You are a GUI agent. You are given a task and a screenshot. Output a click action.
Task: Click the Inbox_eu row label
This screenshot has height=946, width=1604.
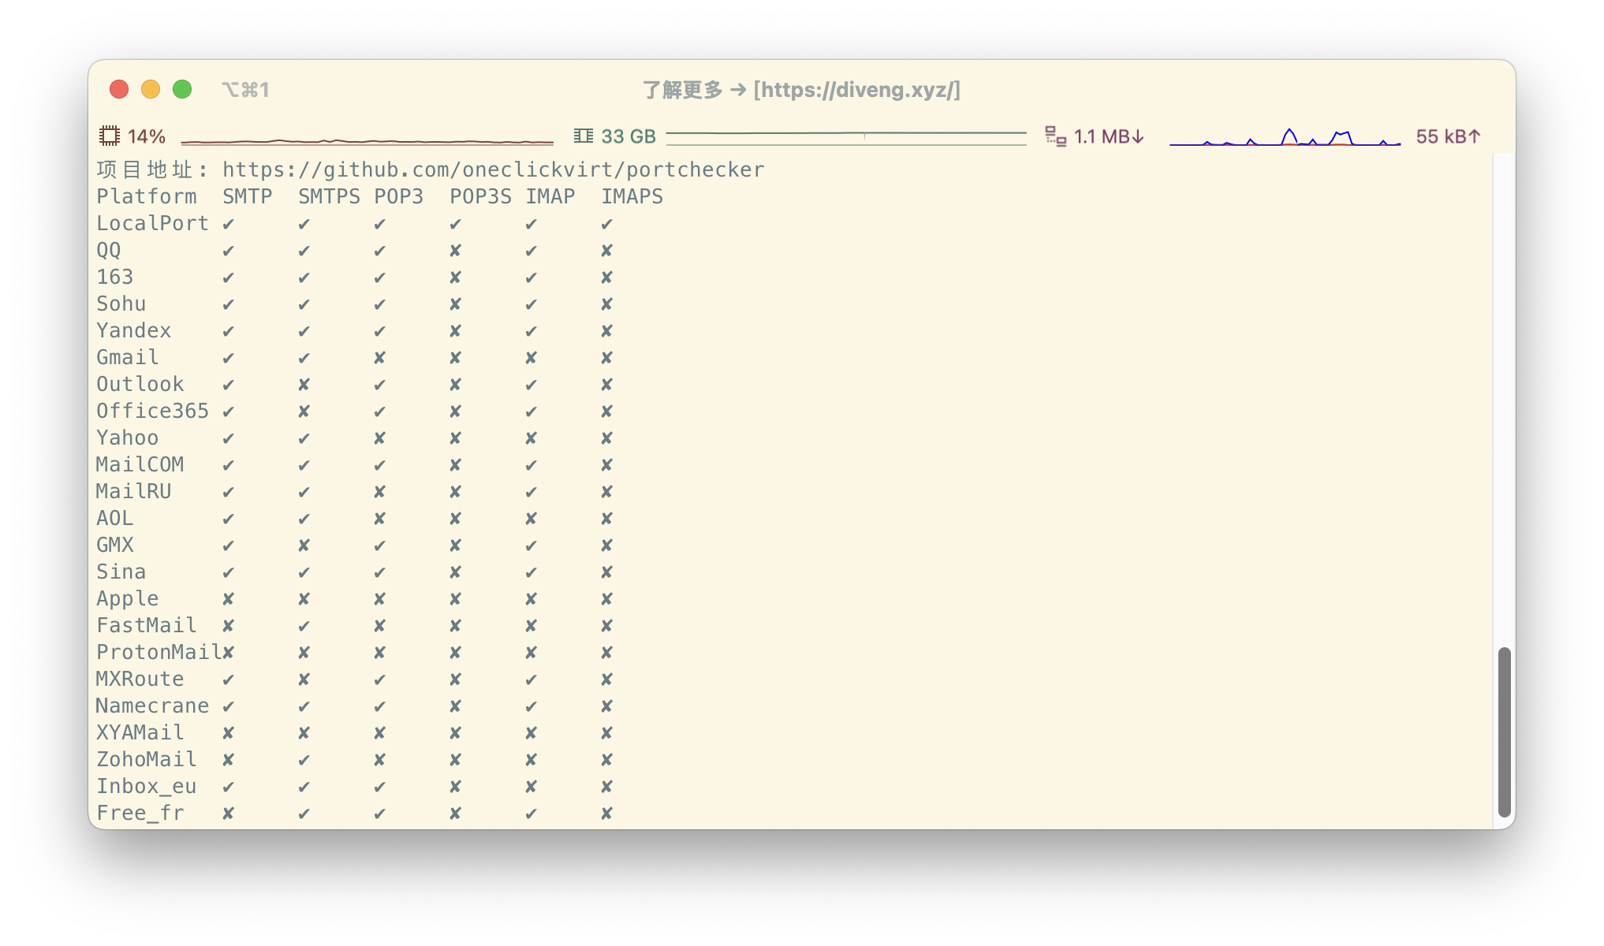(x=147, y=786)
